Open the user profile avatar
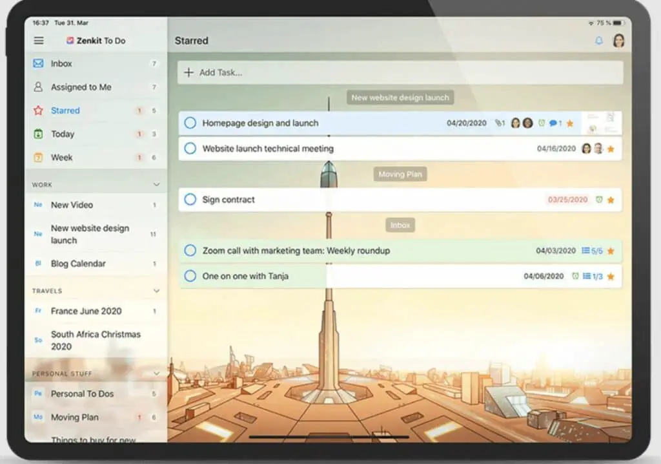Screen dimensions: 661x464 click(x=618, y=41)
